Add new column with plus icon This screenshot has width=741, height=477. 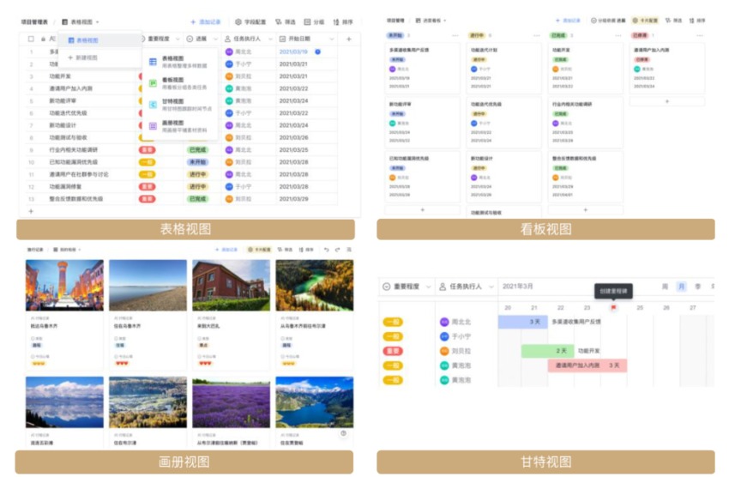(x=349, y=39)
